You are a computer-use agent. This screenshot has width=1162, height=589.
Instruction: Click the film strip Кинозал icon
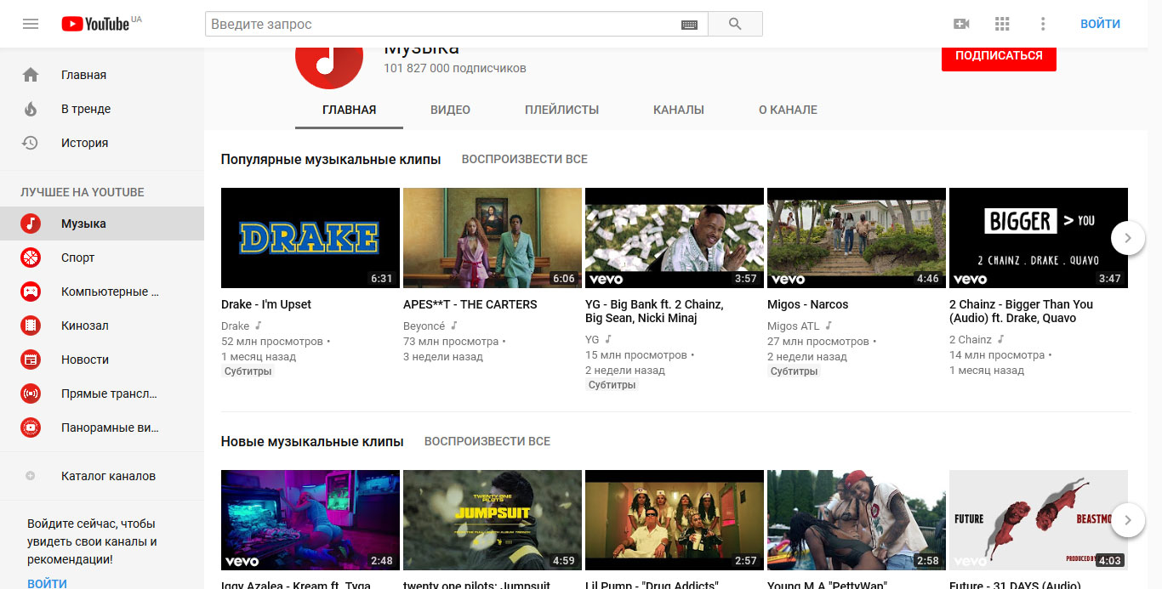(31, 326)
